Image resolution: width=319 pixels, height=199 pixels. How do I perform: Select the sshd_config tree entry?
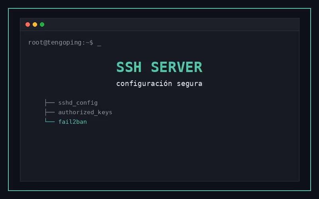point(78,103)
